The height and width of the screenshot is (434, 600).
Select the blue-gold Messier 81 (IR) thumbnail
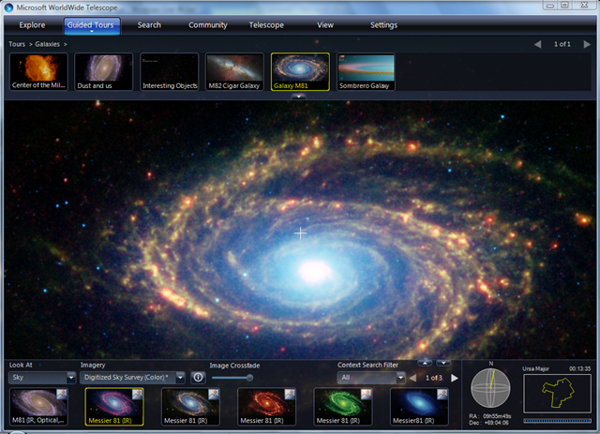pos(190,407)
